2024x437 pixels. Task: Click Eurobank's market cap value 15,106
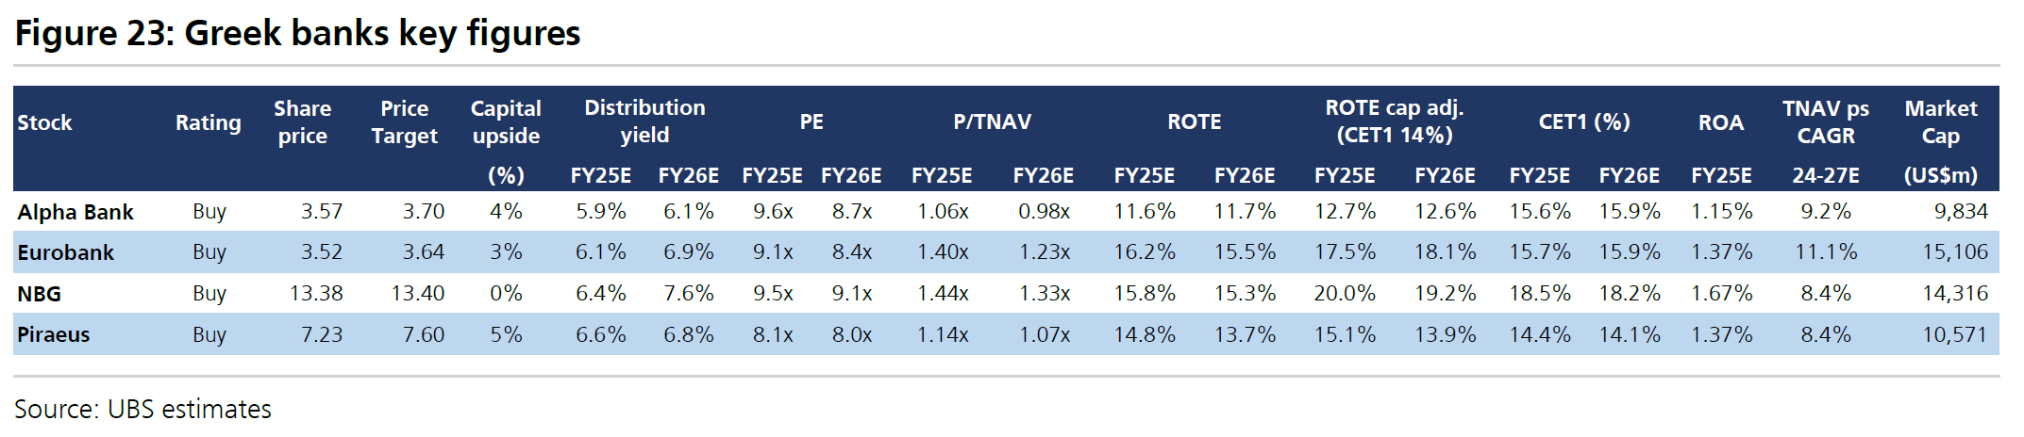1954,252
